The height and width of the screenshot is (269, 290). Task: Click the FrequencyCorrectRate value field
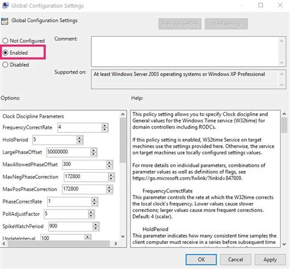tap(80, 127)
